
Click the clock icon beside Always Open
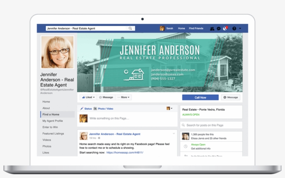(x=185, y=146)
